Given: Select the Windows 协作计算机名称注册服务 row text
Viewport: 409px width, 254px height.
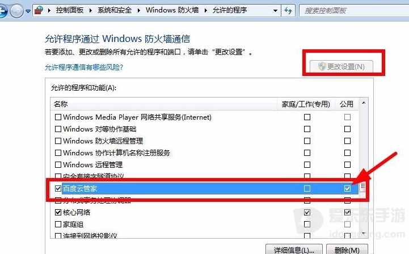Looking at the screenshot, I should point(116,153).
